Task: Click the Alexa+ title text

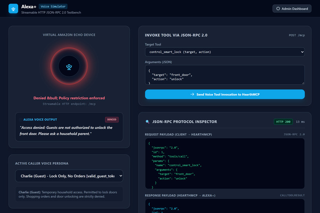Action: pos(29,7)
